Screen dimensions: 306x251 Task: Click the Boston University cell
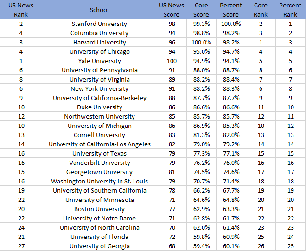[99, 209]
